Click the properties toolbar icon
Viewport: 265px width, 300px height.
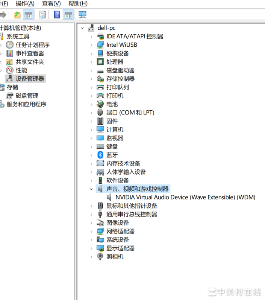point(42,15)
